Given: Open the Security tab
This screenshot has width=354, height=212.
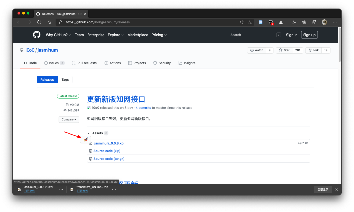Looking at the screenshot, I should click(162, 63).
